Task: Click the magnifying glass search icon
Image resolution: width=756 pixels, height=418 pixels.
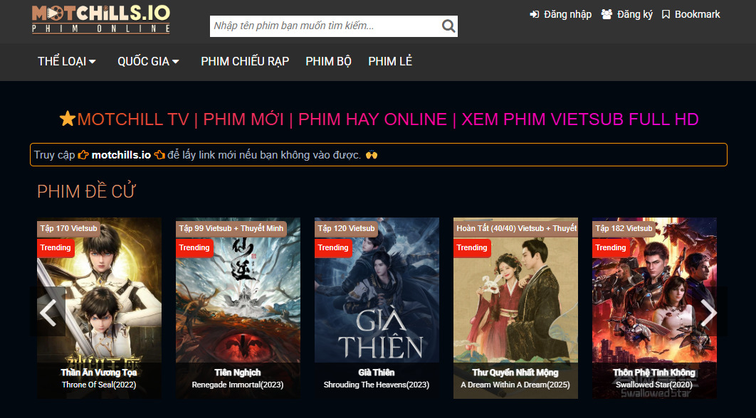Action: (448, 26)
